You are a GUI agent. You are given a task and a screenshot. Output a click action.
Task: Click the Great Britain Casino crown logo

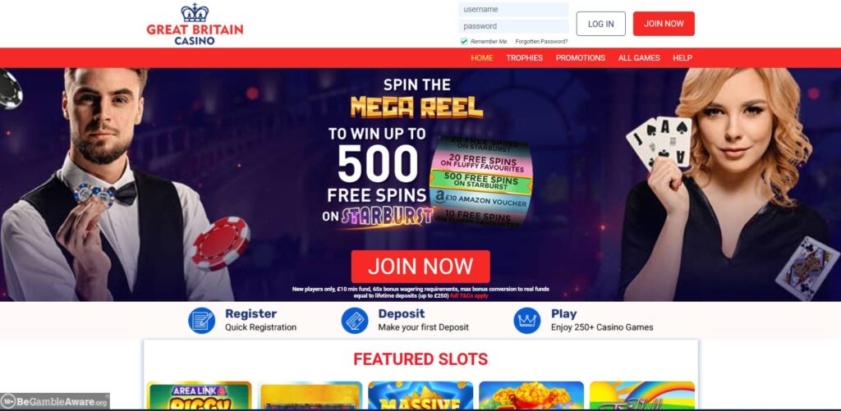click(195, 24)
